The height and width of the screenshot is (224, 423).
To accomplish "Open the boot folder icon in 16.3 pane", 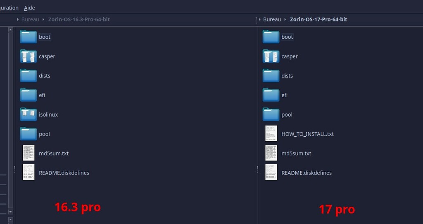I will tap(29, 37).
